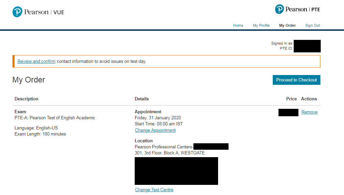Click the Language: English-US text
344x195 pixels.
(36, 128)
